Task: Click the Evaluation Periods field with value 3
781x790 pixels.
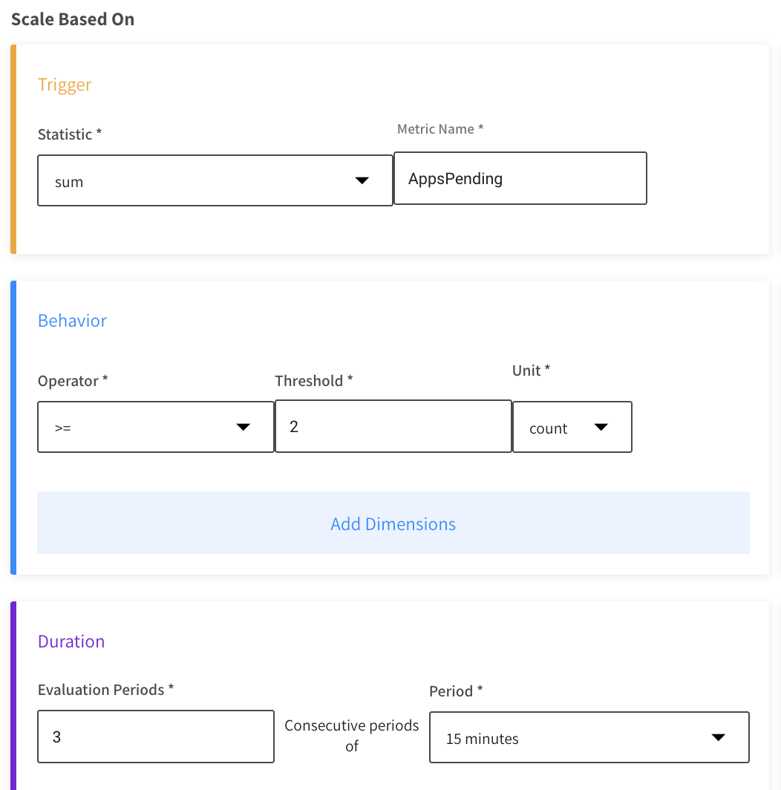Action: click(x=155, y=737)
